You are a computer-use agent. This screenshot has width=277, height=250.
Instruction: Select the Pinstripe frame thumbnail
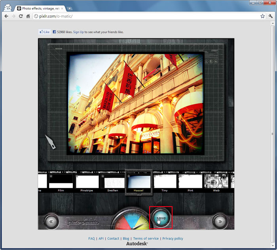click(87, 181)
